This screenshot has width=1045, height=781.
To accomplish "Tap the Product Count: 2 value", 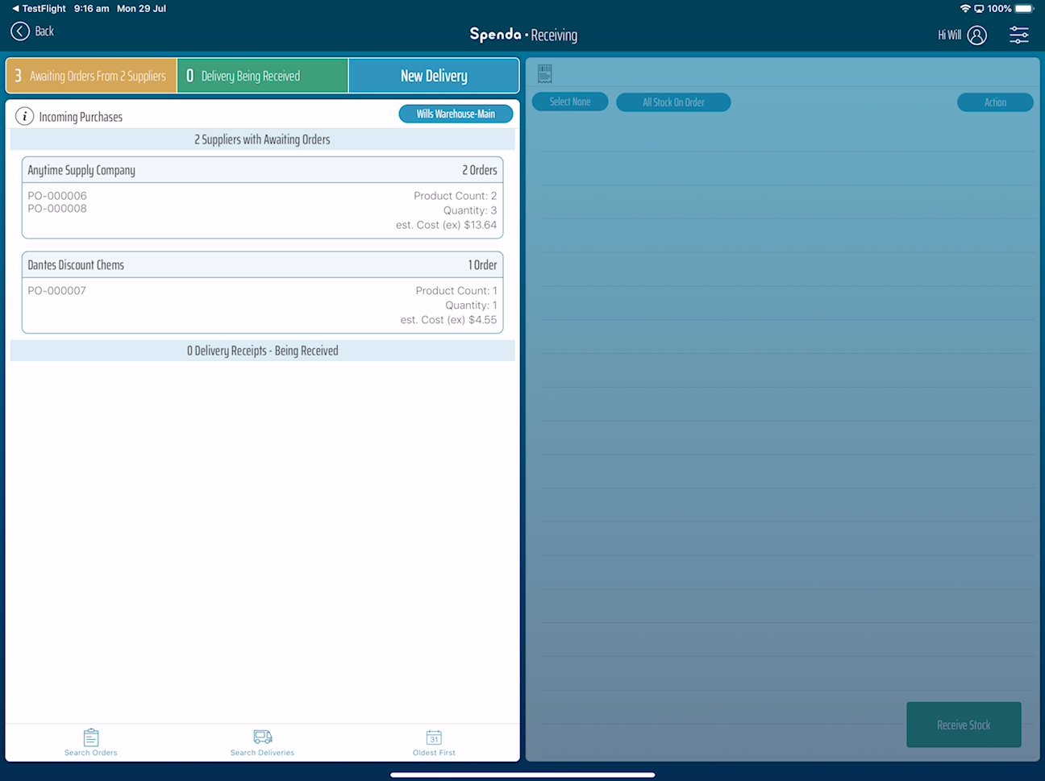I will [x=456, y=196].
